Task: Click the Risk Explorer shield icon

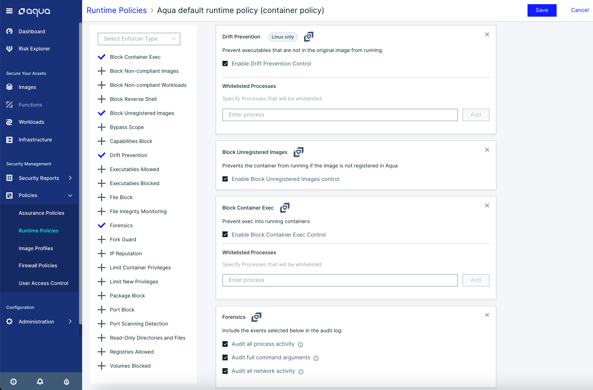Action: tap(9, 49)
